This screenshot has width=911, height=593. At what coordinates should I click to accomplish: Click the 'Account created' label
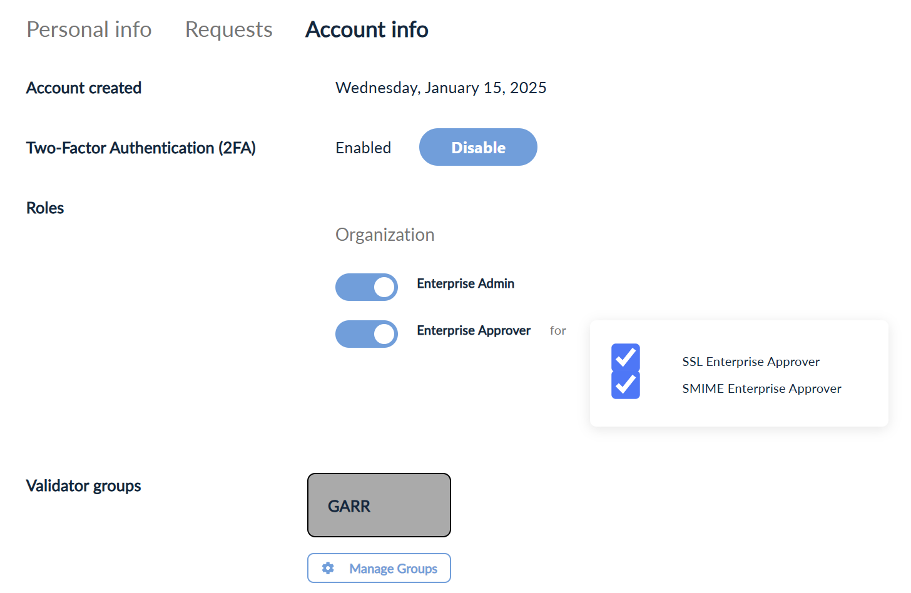click(x=84, y=88)
